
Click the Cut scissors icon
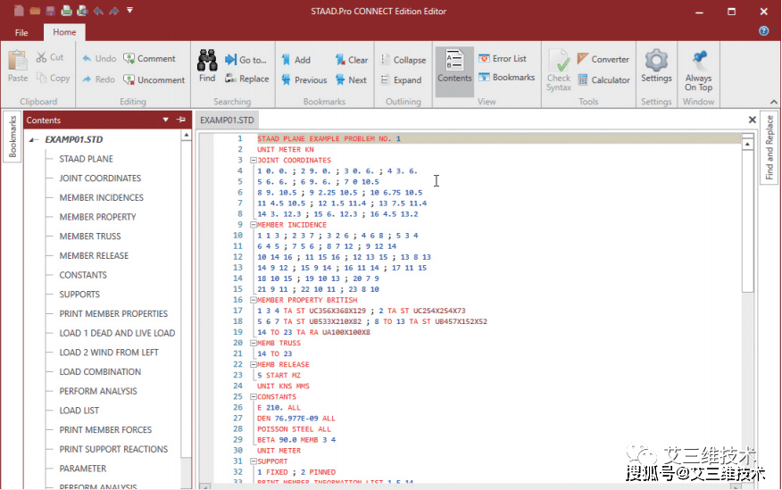(41, 57)
